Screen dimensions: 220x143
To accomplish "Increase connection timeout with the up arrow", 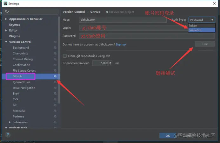I will point(110,62).
